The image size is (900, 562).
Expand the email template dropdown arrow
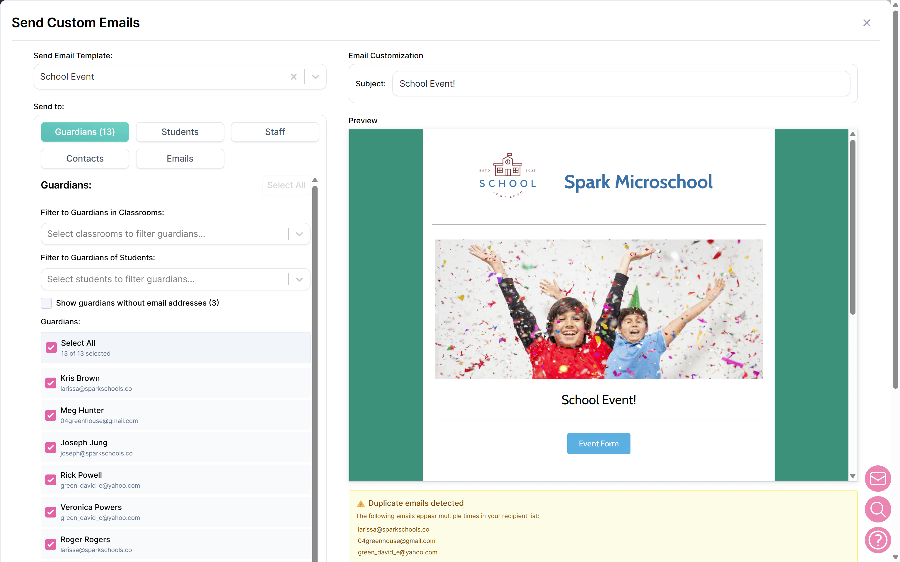click(x=315, y=77)
